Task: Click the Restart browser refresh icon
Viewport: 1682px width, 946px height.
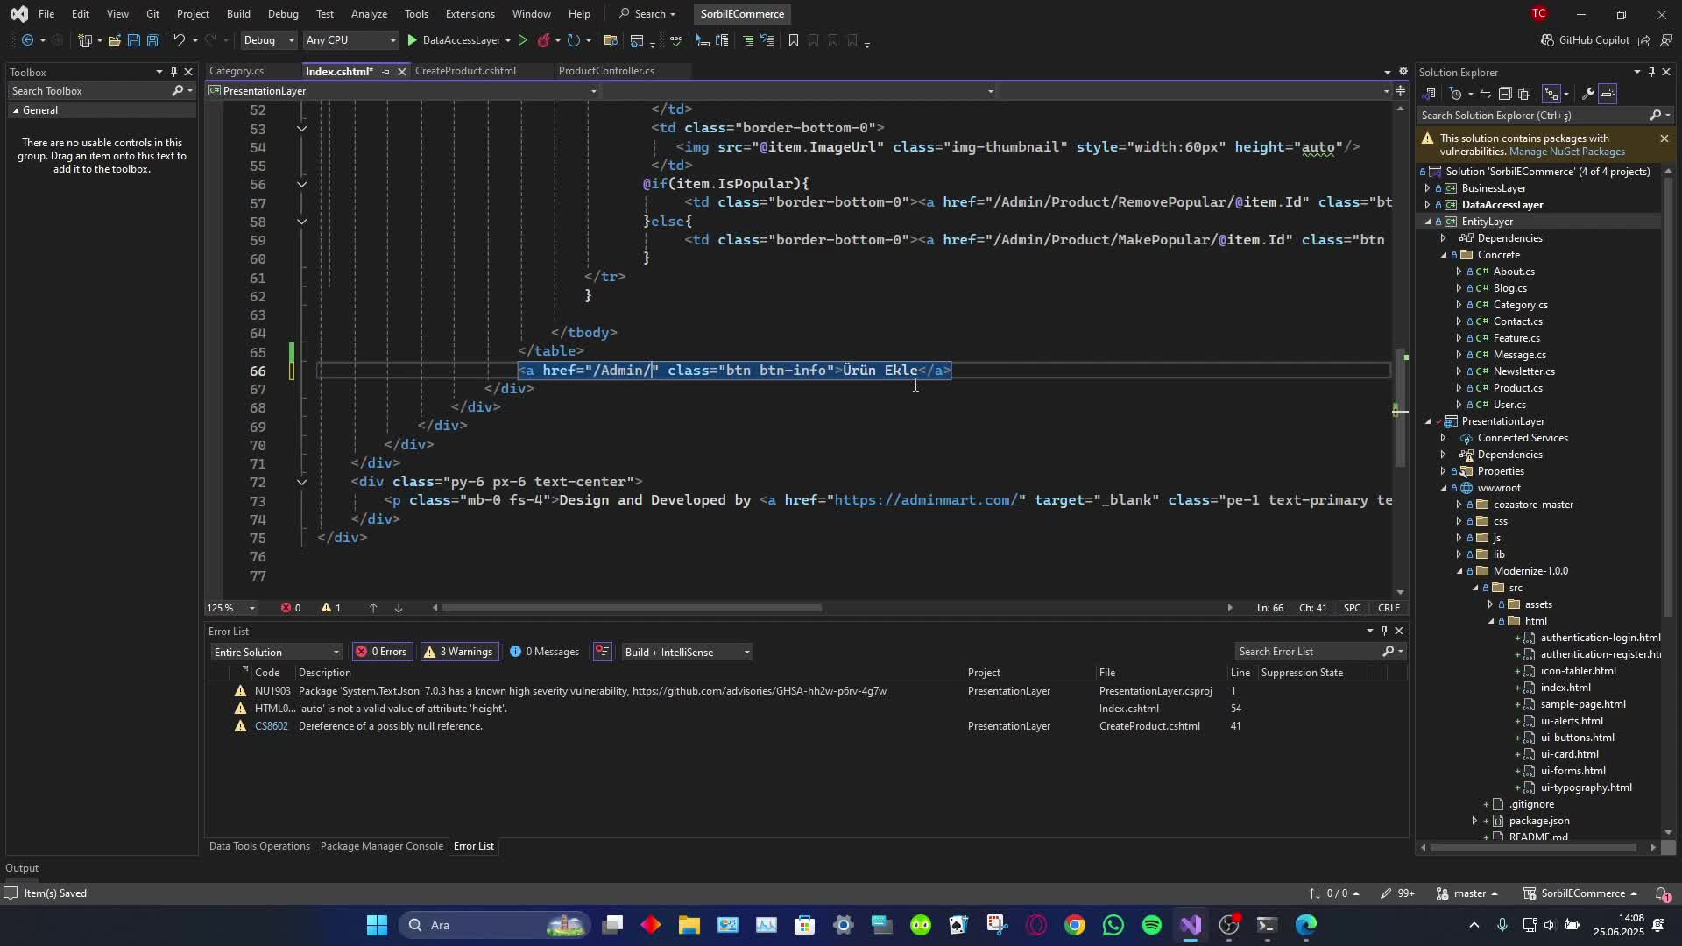Action: coord(573,40)
